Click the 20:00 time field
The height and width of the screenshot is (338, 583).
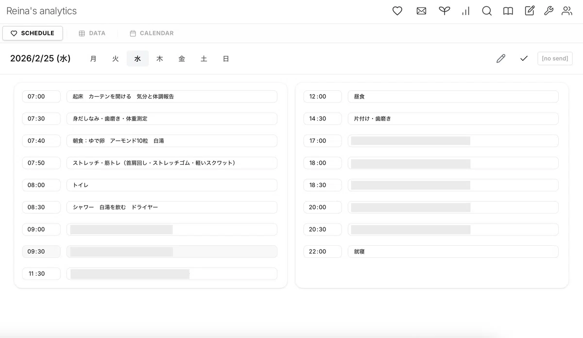pyautogui.click(x=323, y=207)
